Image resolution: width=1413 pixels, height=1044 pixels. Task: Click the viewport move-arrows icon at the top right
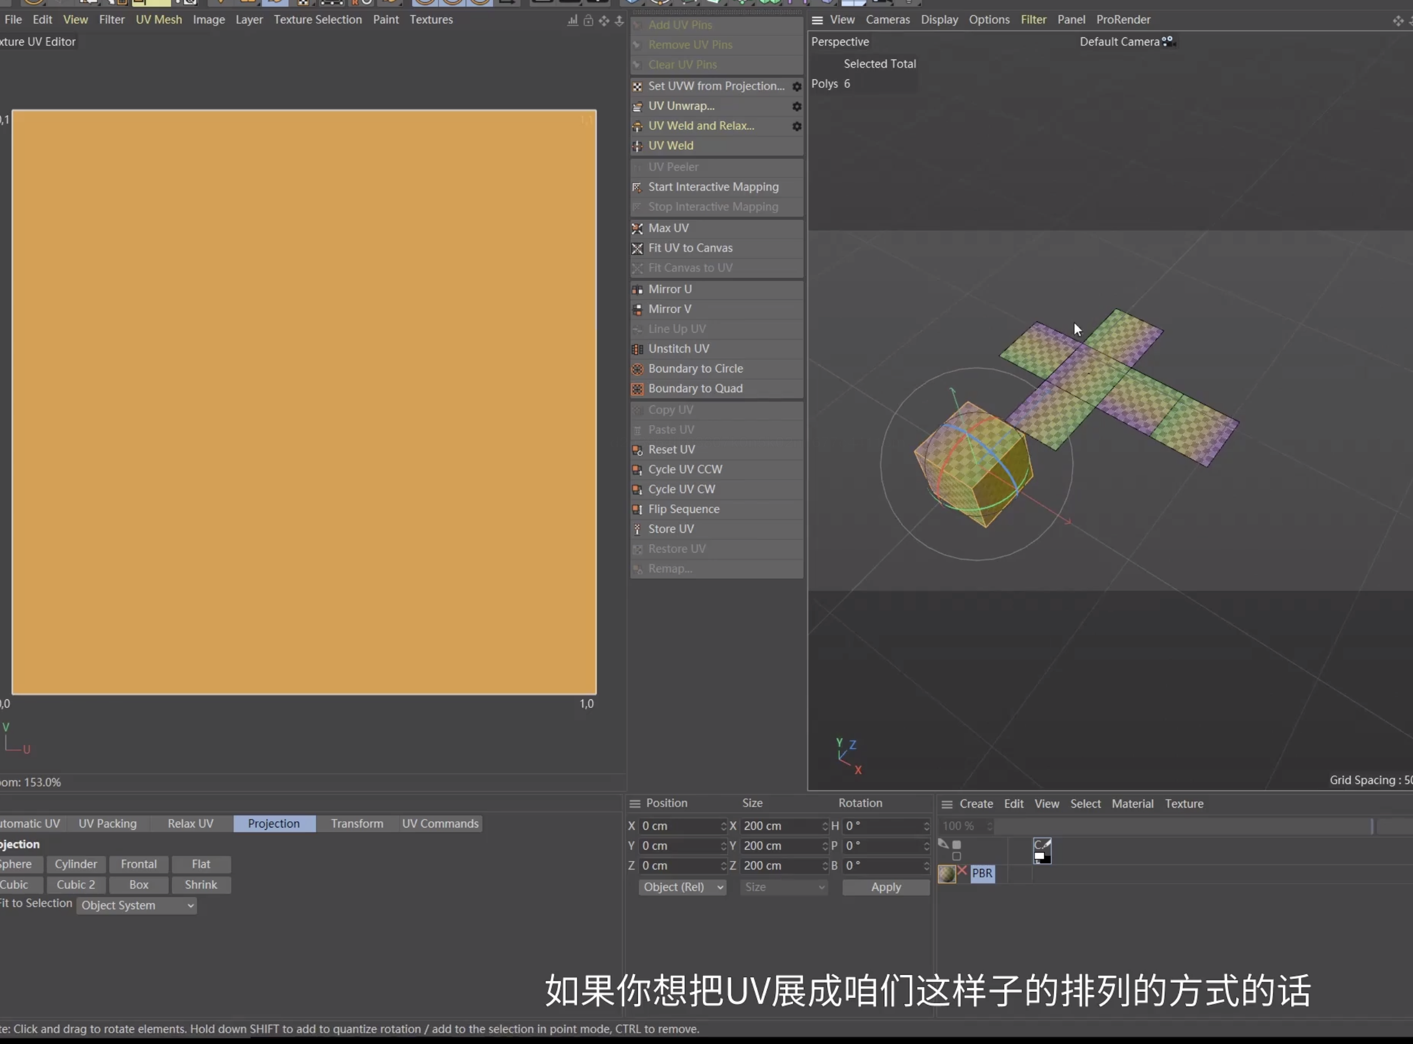1397,20
